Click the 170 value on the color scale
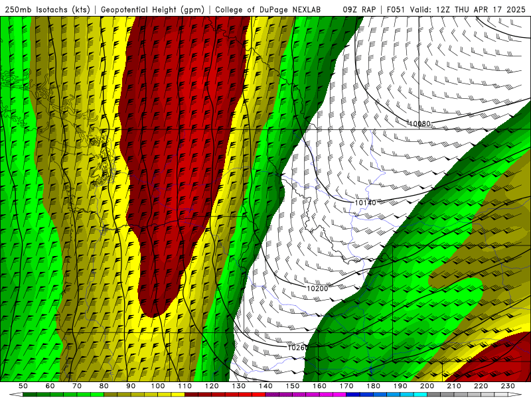Screen dimensions: 531x398 click(346, 386)
